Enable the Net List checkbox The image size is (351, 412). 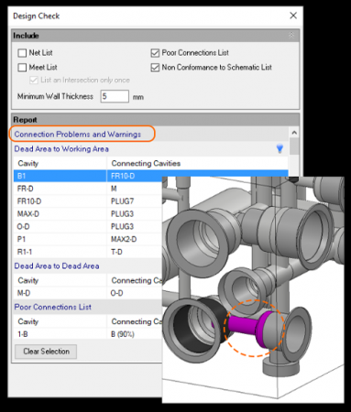[22, 53]
